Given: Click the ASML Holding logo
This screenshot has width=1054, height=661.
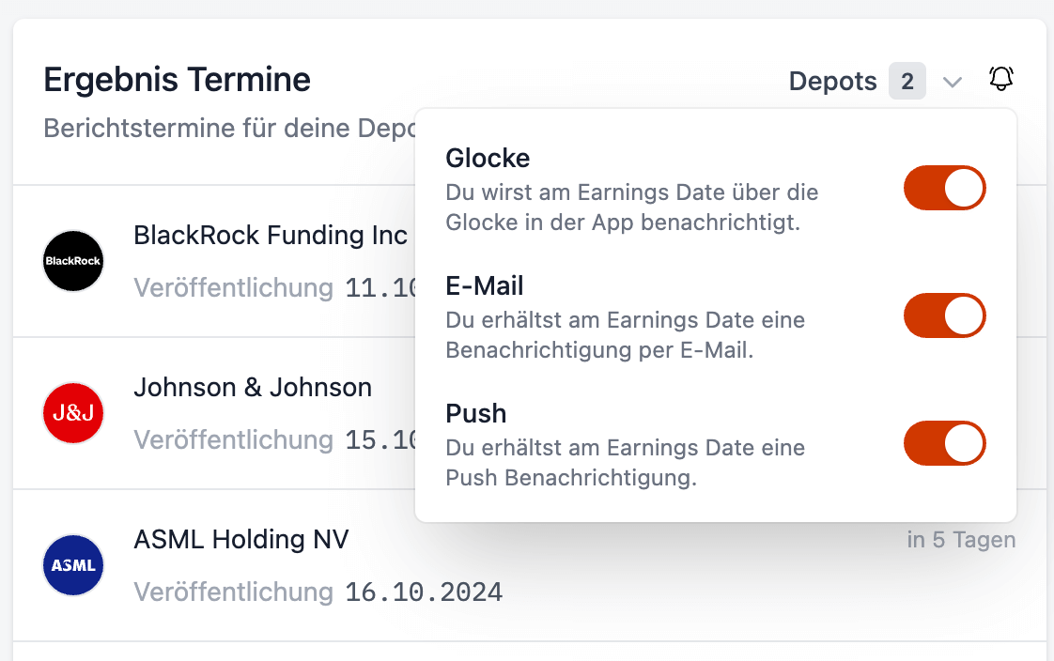Looking at the screenshot, I should pos(72,564).
